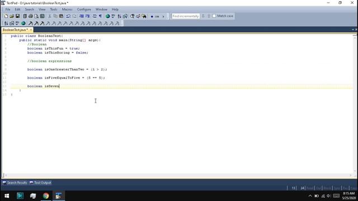Save the file with the floppy disk icon
358x201 pixels.
(17, 16)
